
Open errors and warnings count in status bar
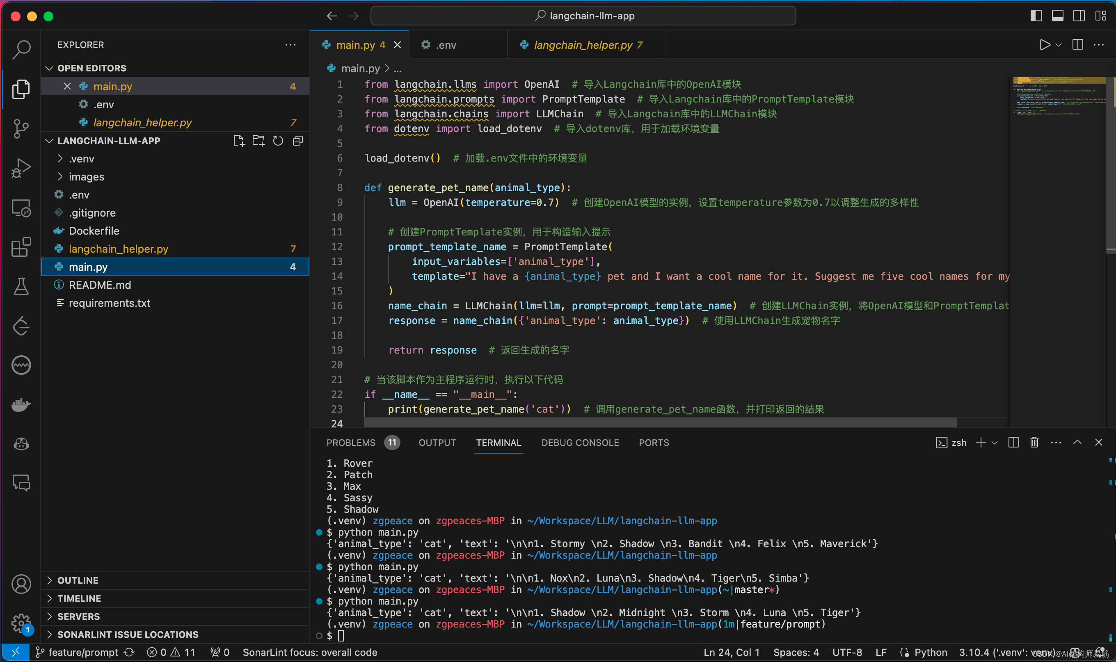(x=171, y=652)
